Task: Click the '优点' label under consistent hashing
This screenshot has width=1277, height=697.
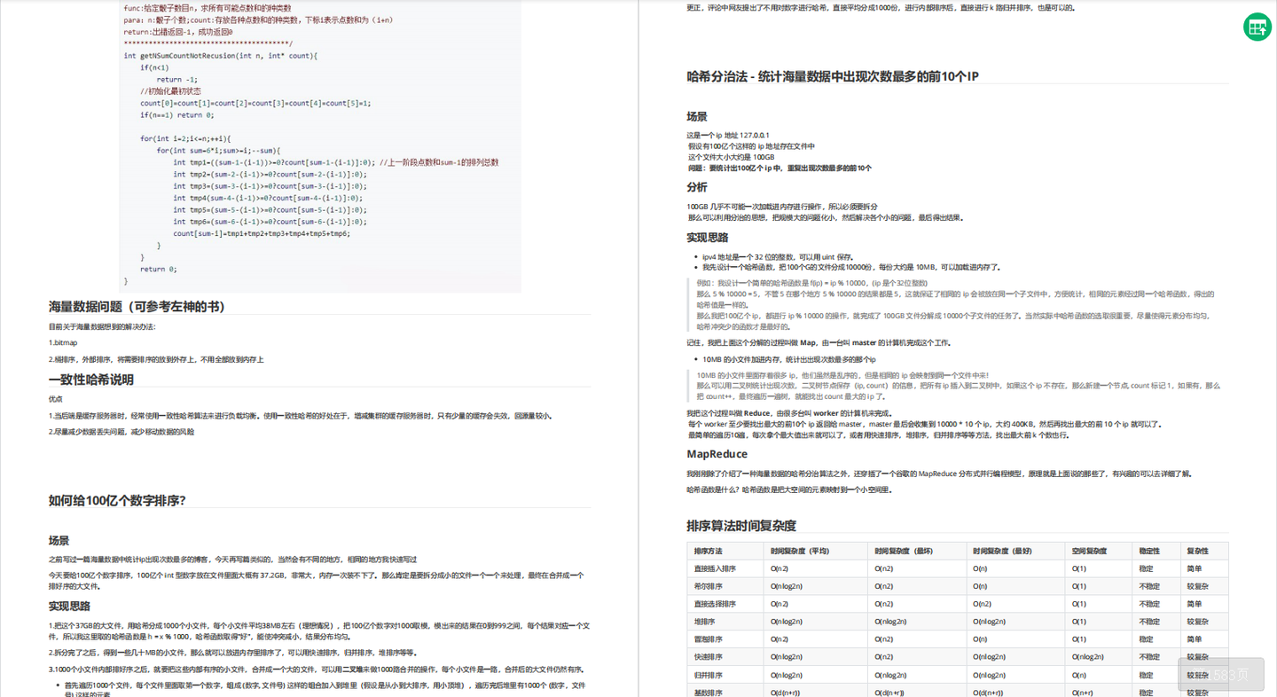Action: click(x=56, y=399)
